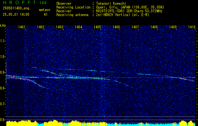Click the Receiving antenna label

click(x=72, y=15)
